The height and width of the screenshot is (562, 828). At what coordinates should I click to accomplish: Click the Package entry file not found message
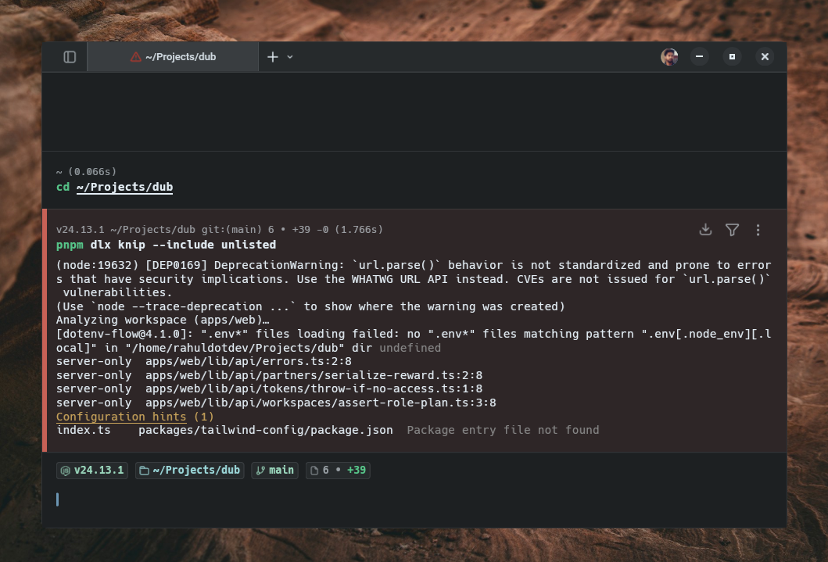pyautogui.click(x=503, y=430)
